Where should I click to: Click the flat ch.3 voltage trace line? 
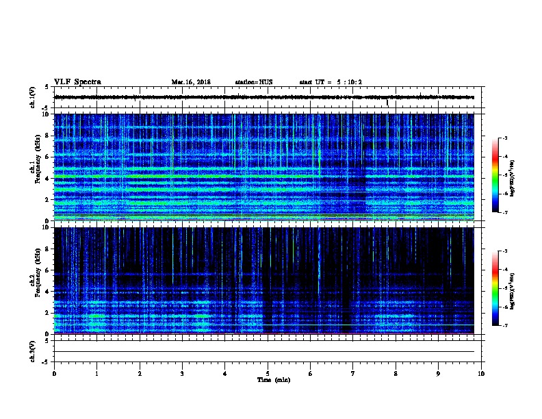pos(264,352)
